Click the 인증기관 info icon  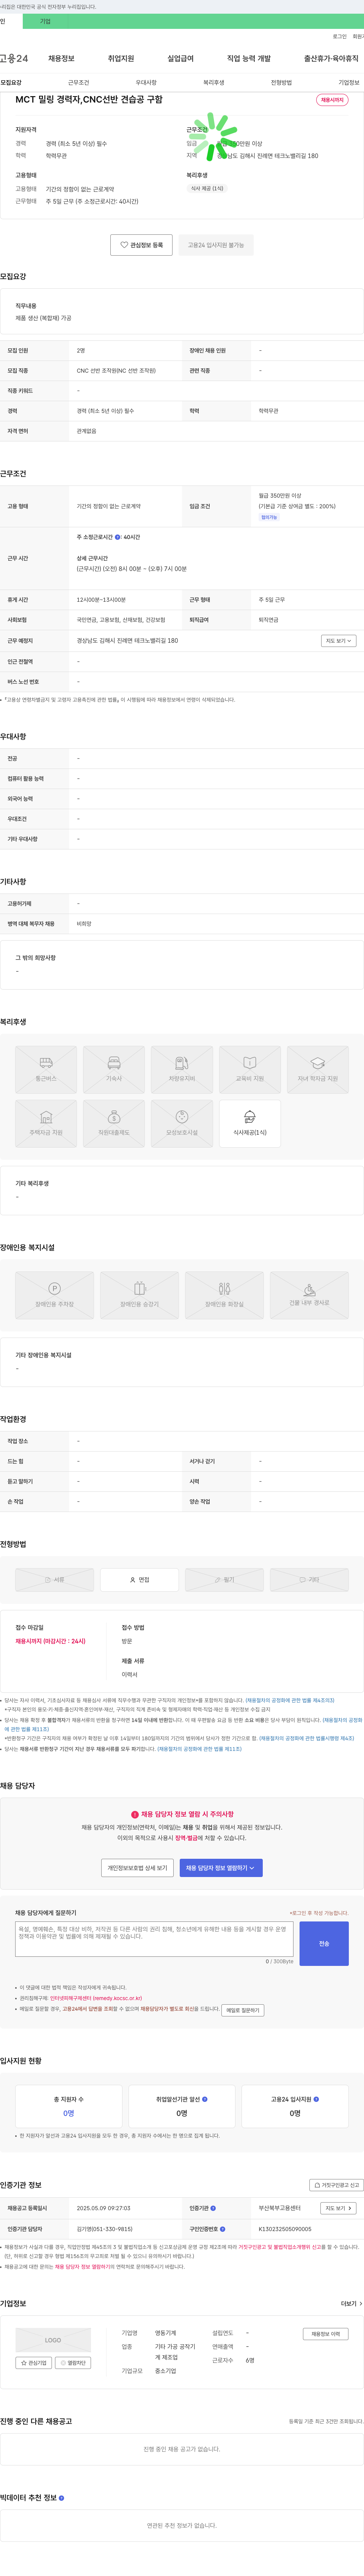[213, 2208]
